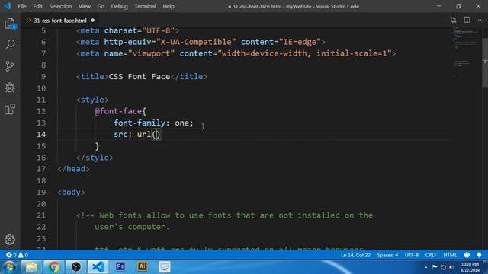Image resolution: width=488 pixels, height=274 pixels.
Task: Click the Open Changes compare icon
Action: 453,21
